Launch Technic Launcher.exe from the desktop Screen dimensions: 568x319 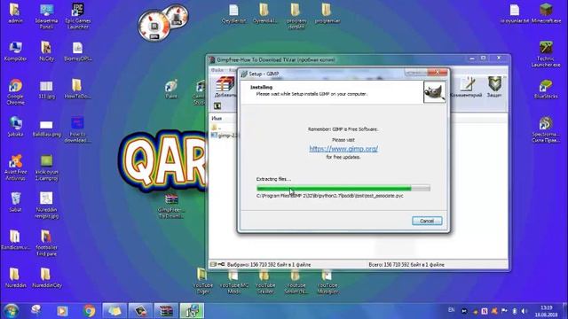tap(546, 54)
